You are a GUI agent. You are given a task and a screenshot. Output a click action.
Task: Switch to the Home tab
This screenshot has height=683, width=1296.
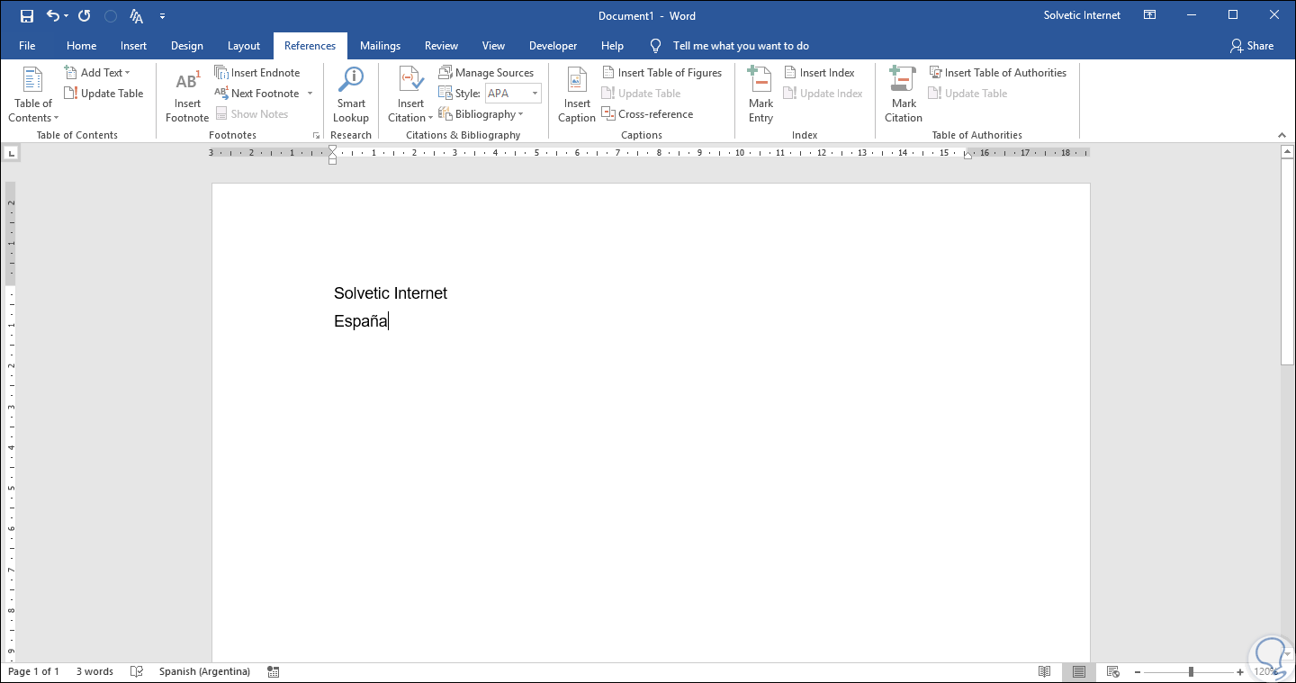82,46
